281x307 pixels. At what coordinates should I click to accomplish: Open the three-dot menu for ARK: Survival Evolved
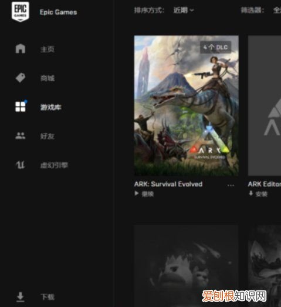pos(231,185)
